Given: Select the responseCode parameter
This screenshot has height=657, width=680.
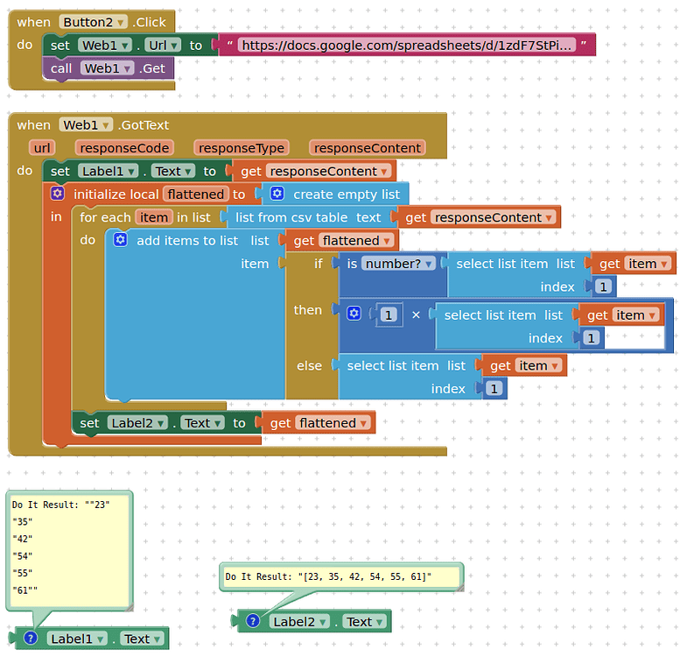Looking at the screenshot, I should (123, 148).
